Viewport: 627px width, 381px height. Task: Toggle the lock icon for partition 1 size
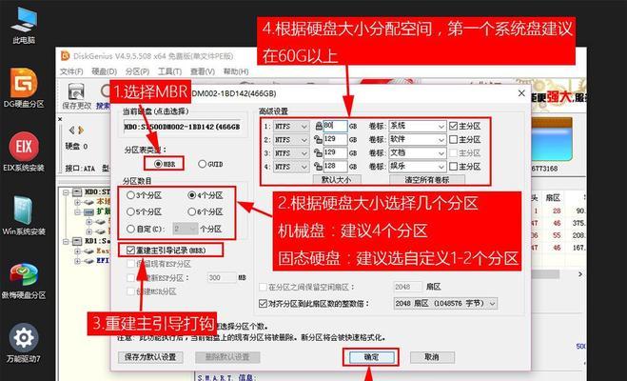(319, 126)
